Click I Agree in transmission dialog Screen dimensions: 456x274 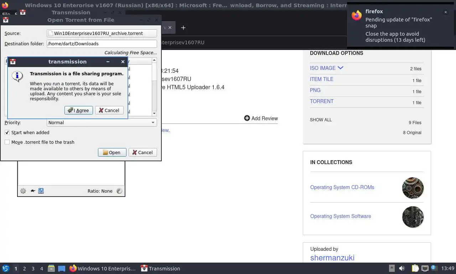click(x=79, y=110)
